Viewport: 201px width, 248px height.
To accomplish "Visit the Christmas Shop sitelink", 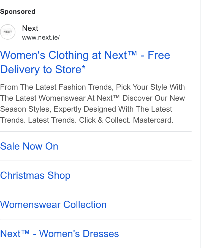I will point(35,175).
